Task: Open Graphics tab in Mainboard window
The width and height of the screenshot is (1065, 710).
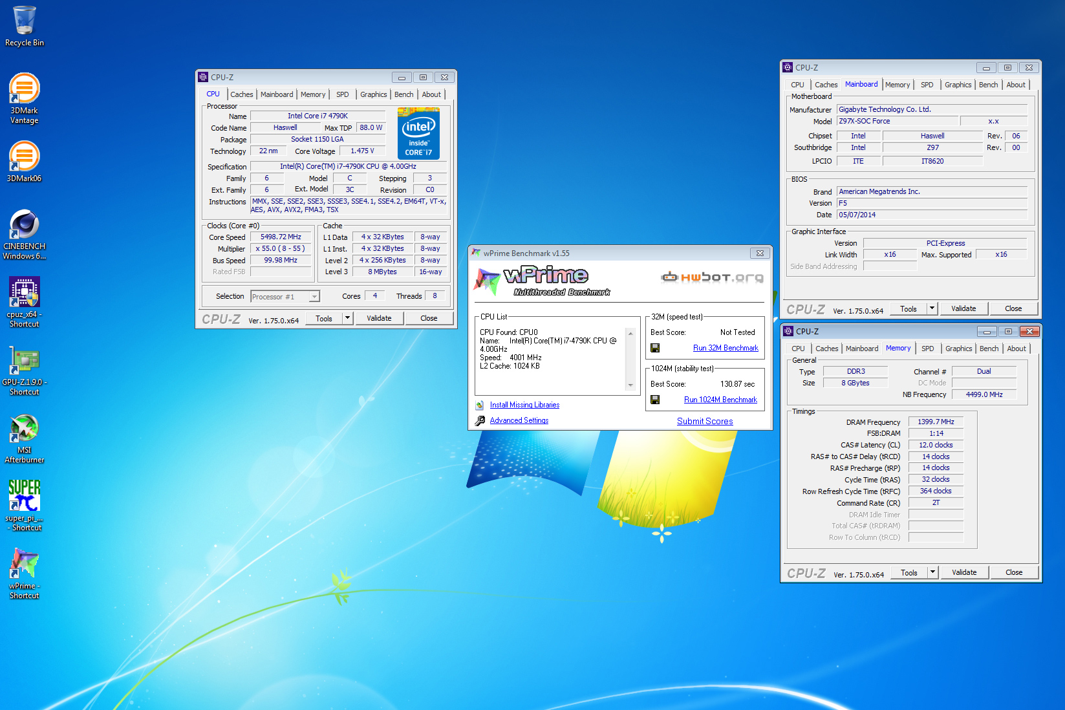Action: coord(958,85)
